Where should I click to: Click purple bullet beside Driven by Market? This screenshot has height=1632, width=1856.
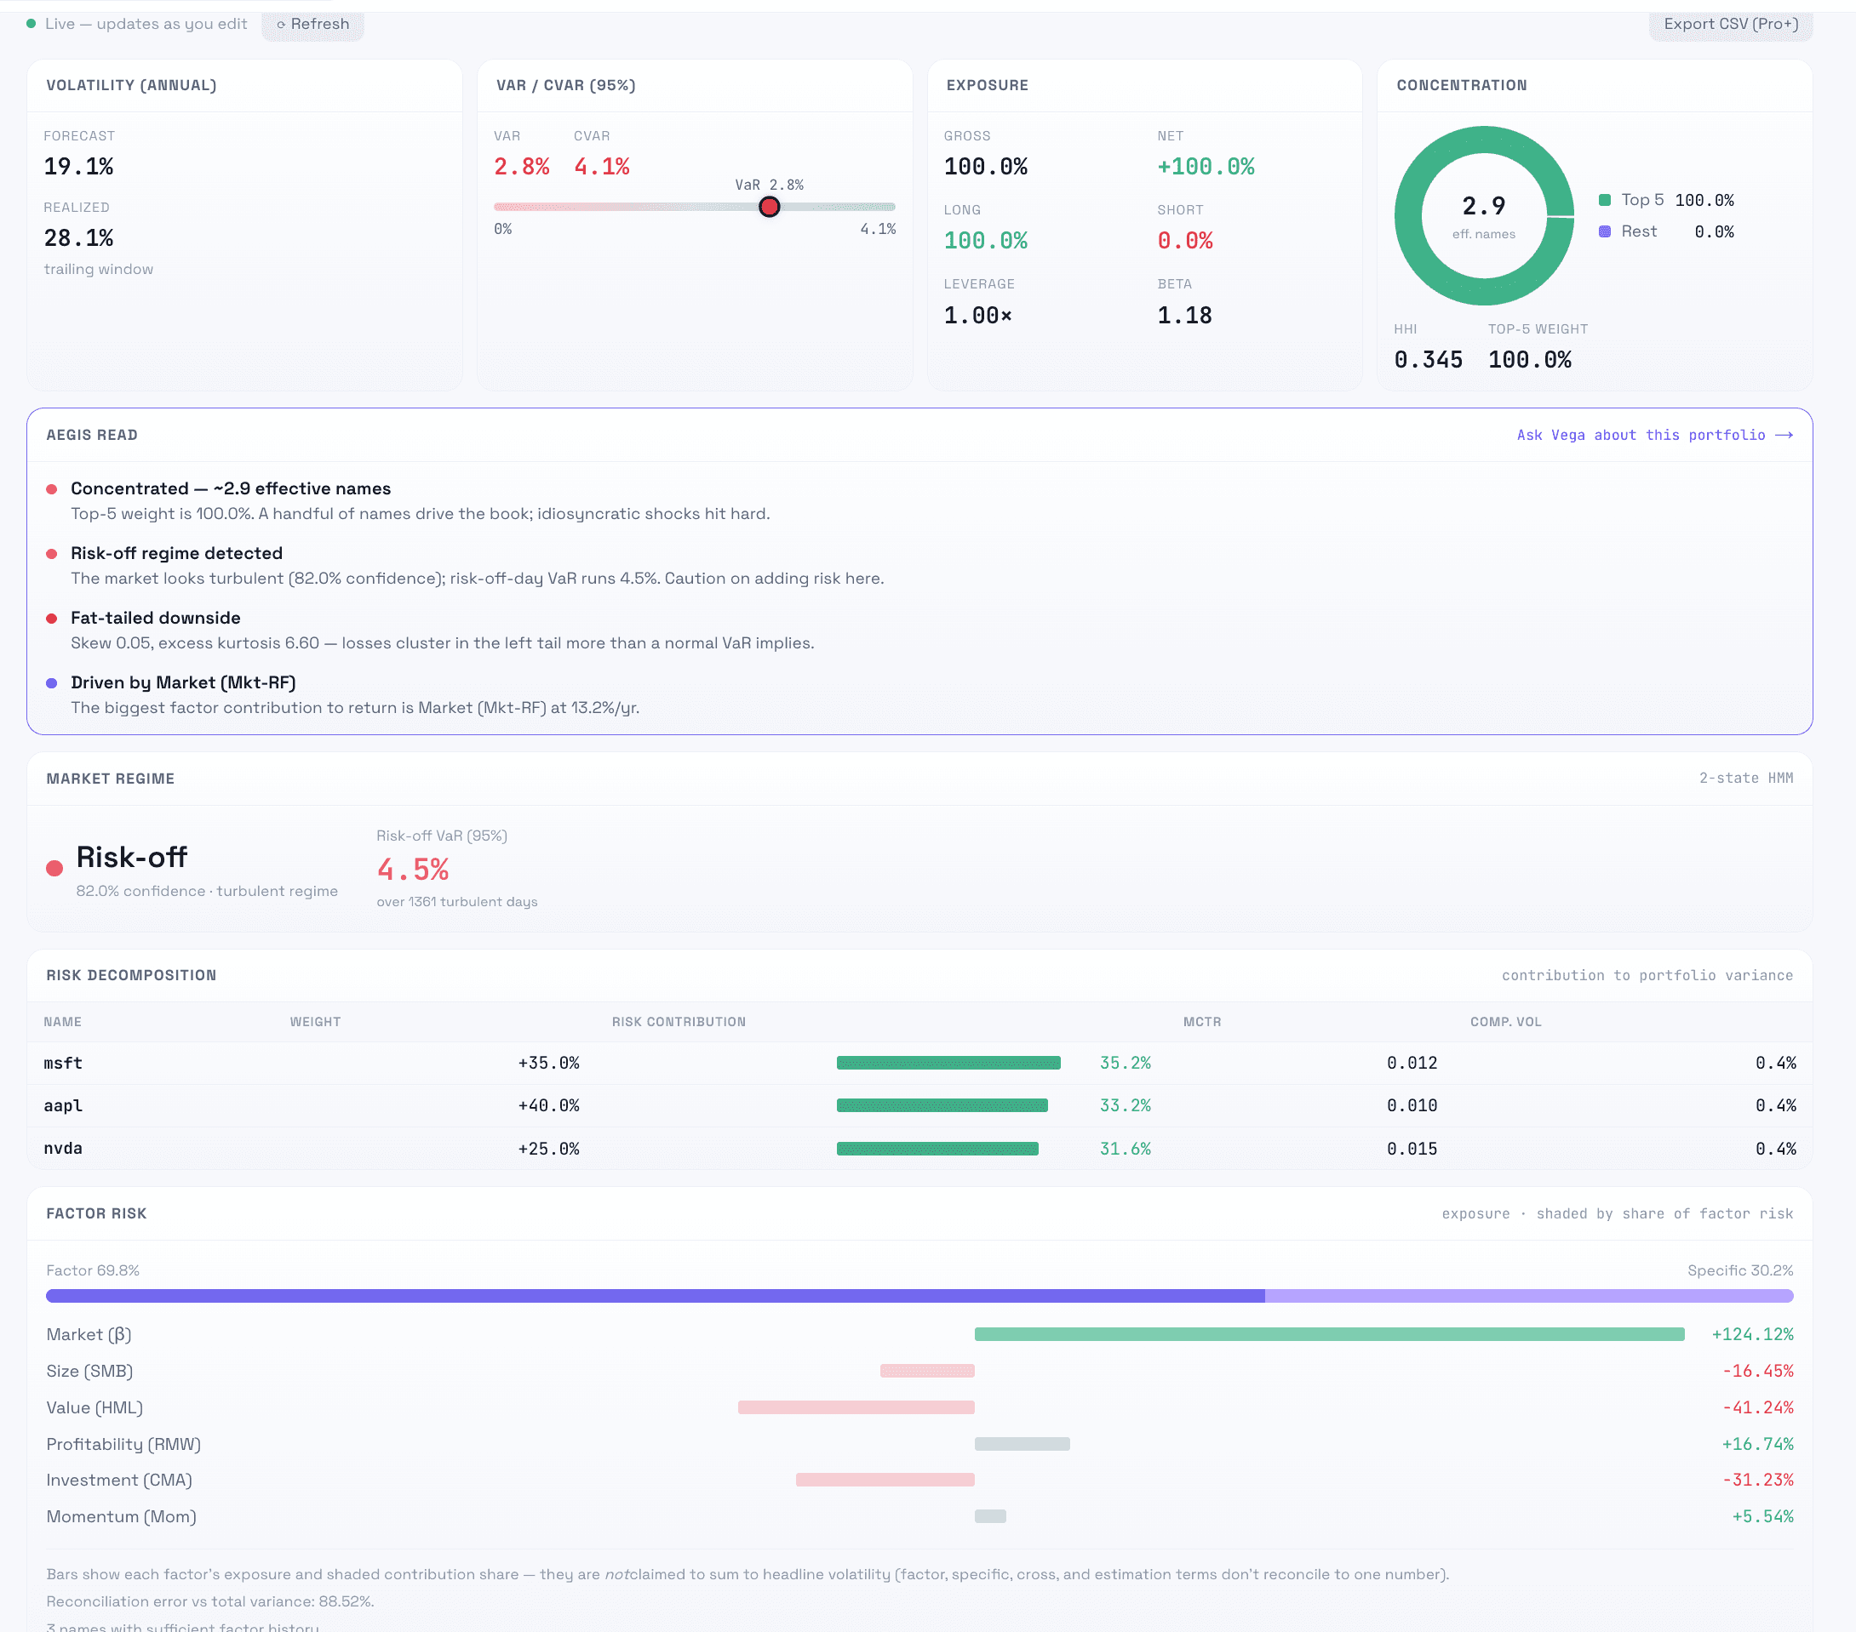[52, 683]
